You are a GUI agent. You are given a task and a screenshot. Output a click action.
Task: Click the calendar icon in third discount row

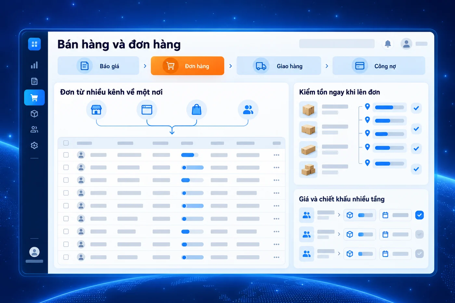click(x=385, y=254)
